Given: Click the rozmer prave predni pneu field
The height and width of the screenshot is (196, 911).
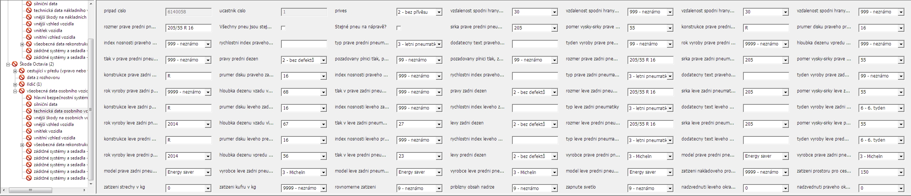Looking at the screenshot, I should click(x=188, y=28).
